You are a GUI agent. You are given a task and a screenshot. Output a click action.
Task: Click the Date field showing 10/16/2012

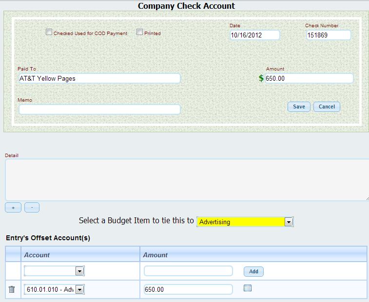[254, 35]
